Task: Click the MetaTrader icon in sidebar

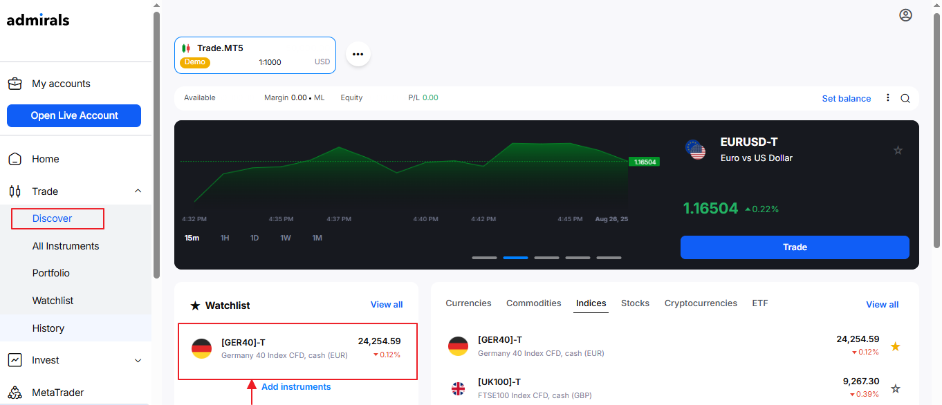Action: 15,393
